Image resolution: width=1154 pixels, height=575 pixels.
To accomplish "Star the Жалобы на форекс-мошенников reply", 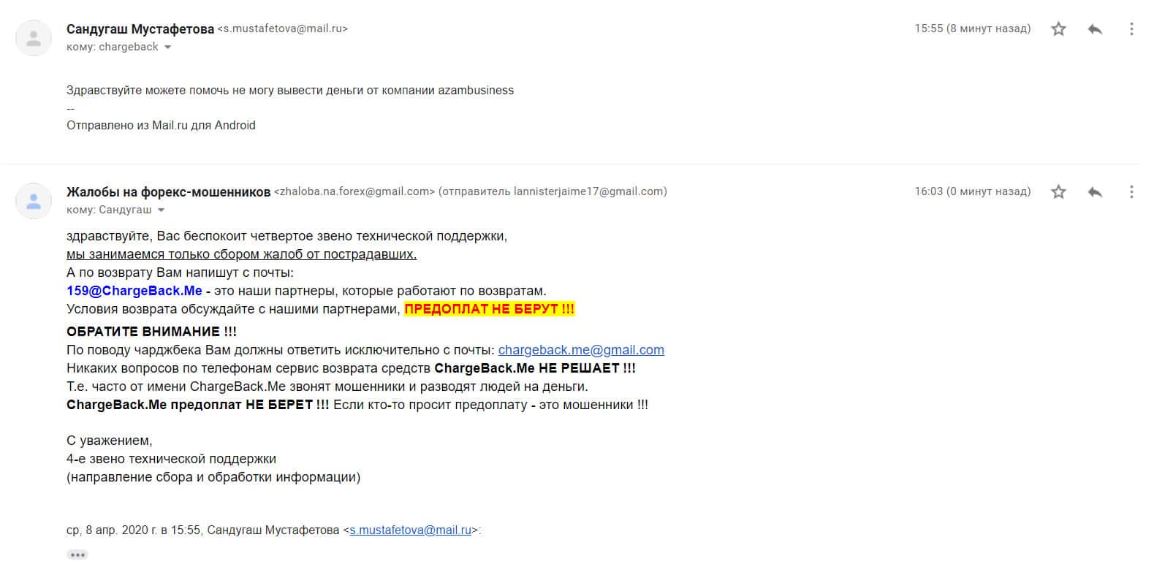I will (1058, 192).
